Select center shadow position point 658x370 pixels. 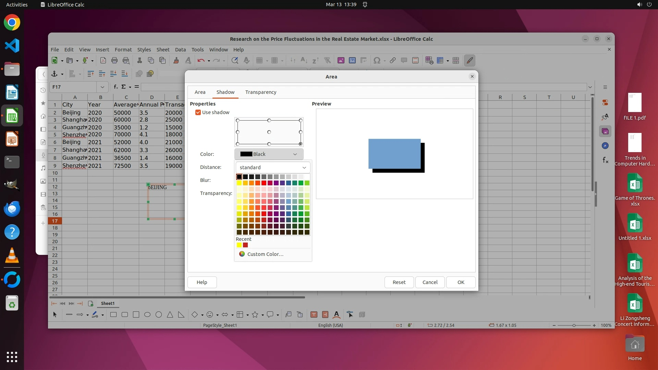point(269,132)
